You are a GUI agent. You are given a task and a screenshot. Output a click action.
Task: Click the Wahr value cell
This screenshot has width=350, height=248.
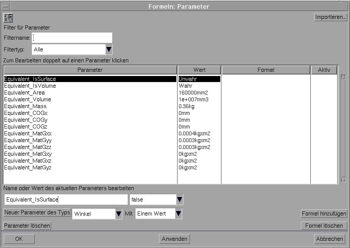[x=185, y=86]
